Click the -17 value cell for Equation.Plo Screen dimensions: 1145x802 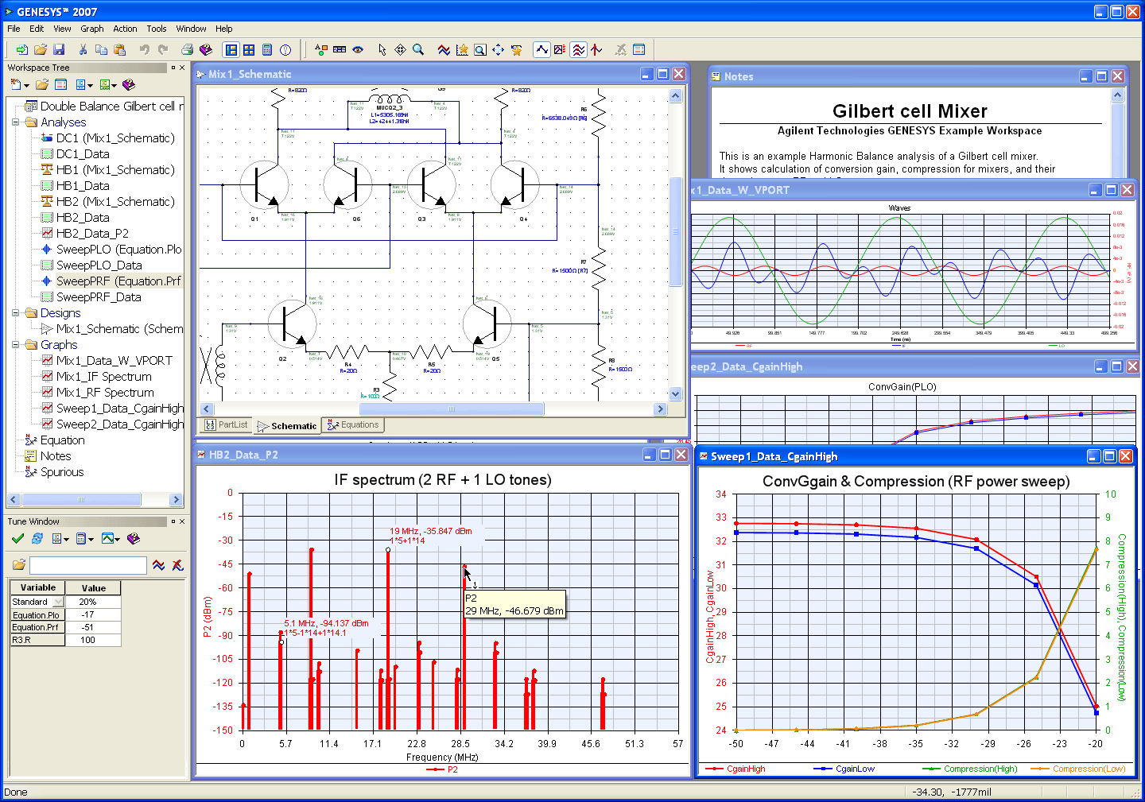pos(93,614)
